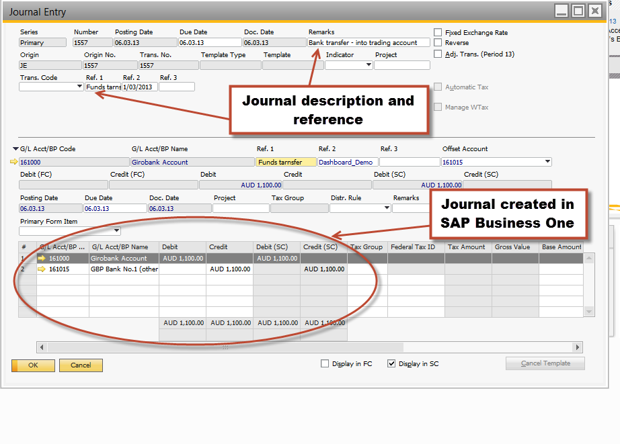Check the Display in FC box
The image size is (620, 444).
tap(325, 364)
